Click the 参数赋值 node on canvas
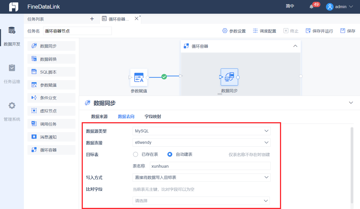 coord(139,77)
